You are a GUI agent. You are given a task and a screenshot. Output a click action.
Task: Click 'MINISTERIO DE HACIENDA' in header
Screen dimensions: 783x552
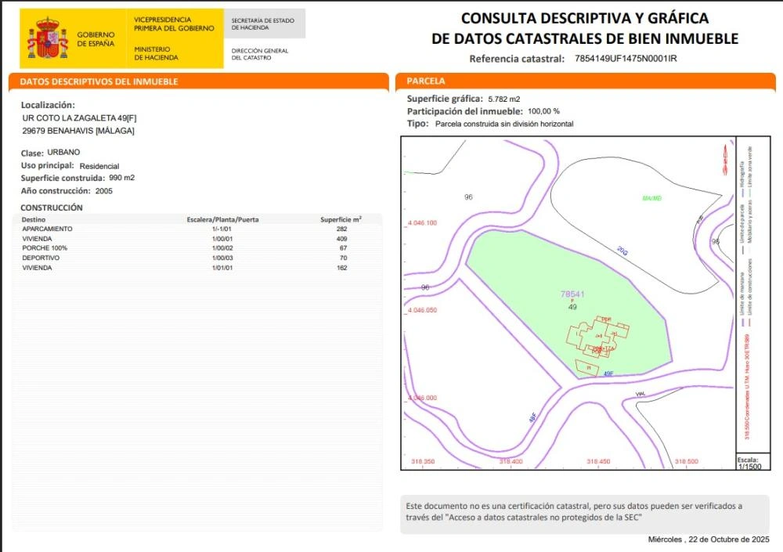pos(156,53)
